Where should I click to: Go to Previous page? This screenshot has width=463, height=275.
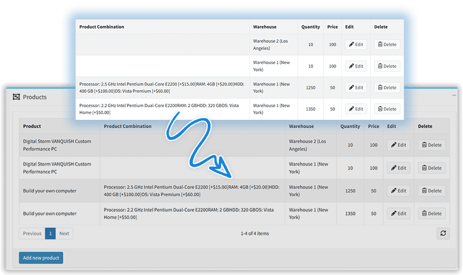32,233
